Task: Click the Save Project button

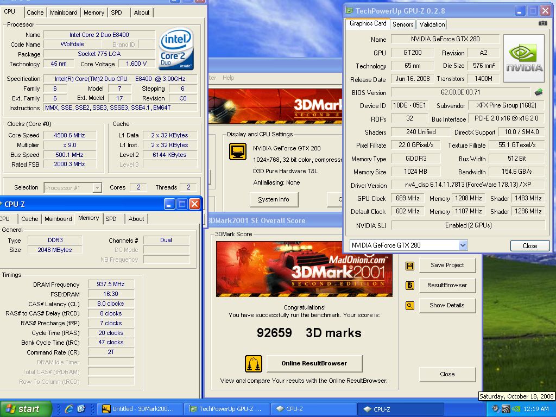Action: pos(447,265)
